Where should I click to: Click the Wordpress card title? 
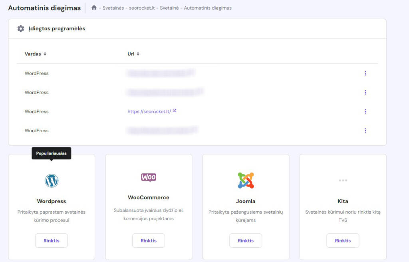(52, 201)
